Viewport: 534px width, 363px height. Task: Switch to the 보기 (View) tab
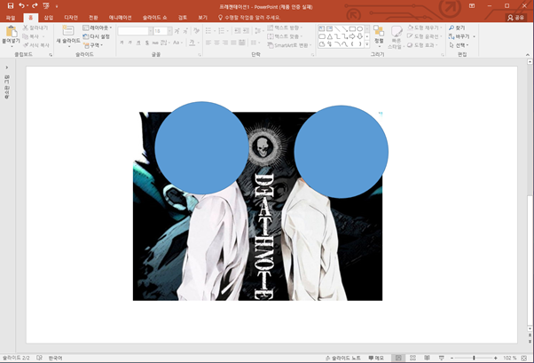(202, 18)
